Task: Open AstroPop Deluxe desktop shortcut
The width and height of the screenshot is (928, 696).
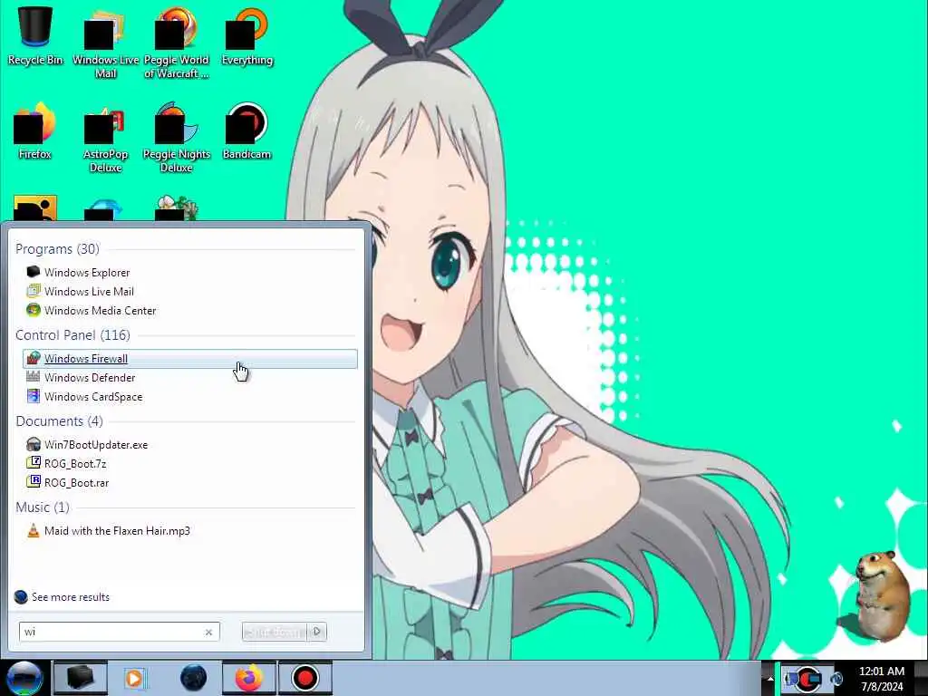Action: pyautogui.click(x=105, y=139)
